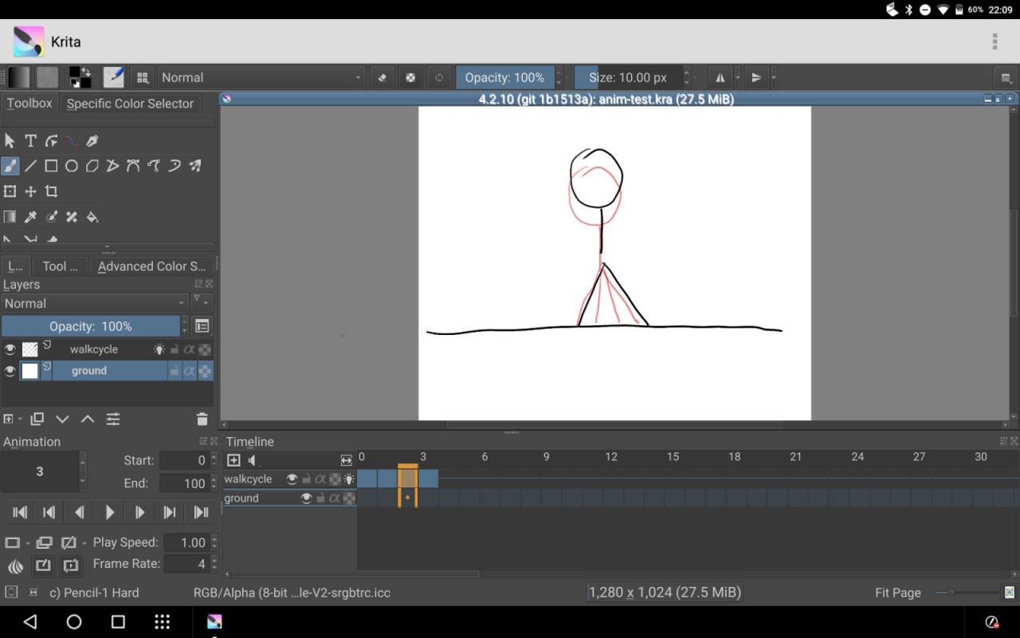Image resolution: width=1020 pixels, height=638 pixels.
Task: Select the Ellipse tool
Action: click(71, 166)
